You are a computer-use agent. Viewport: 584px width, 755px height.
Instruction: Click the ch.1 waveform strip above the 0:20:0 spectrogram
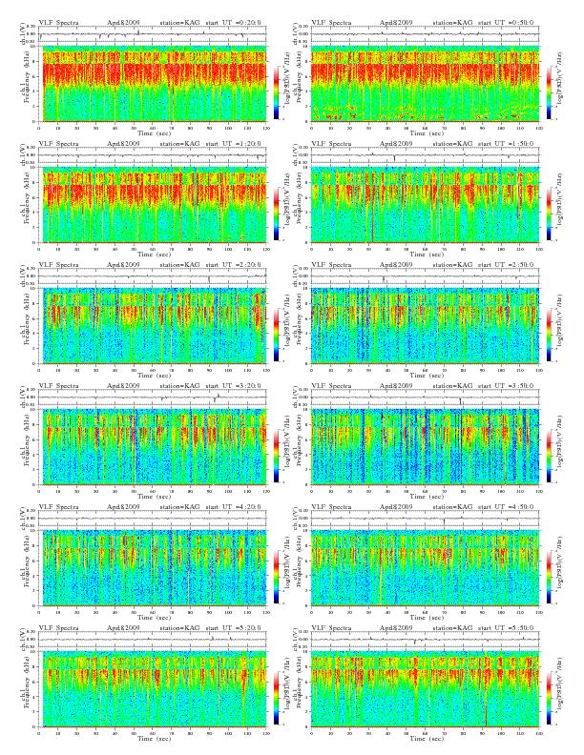(153, 34)
